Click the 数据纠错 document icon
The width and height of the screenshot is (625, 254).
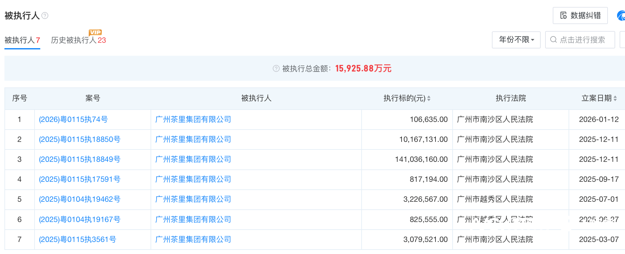tap(564, 16)
